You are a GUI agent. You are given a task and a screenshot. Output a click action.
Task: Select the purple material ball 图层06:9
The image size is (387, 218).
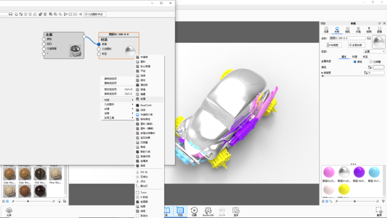click(x=359, y=172)
